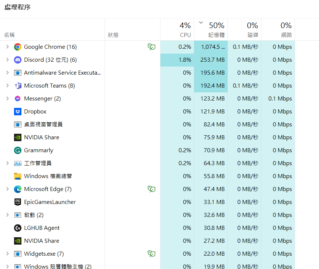Select the Dropbox icon

click(17, 111)
